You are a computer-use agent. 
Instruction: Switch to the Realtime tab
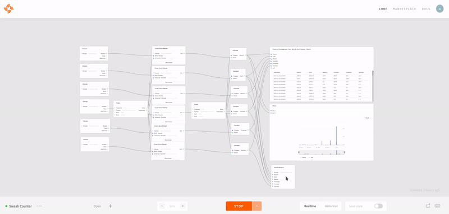pos(310,206)
